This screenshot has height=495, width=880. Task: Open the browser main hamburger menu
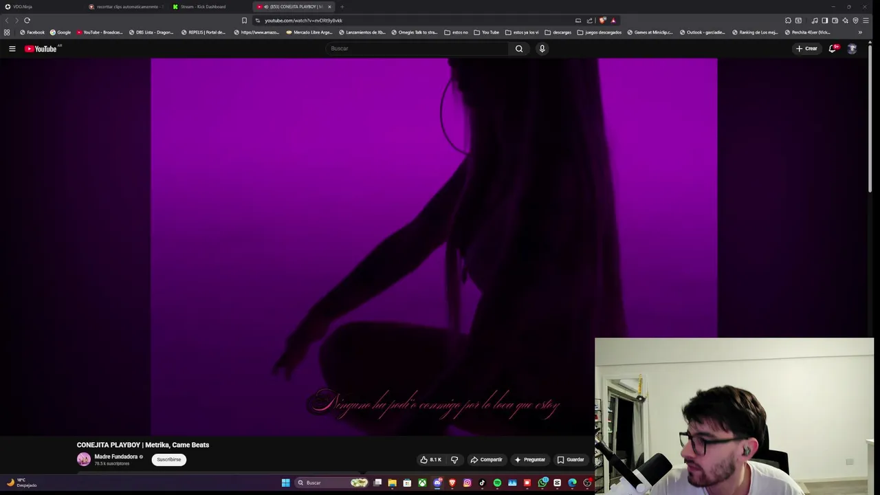(866, 21)
